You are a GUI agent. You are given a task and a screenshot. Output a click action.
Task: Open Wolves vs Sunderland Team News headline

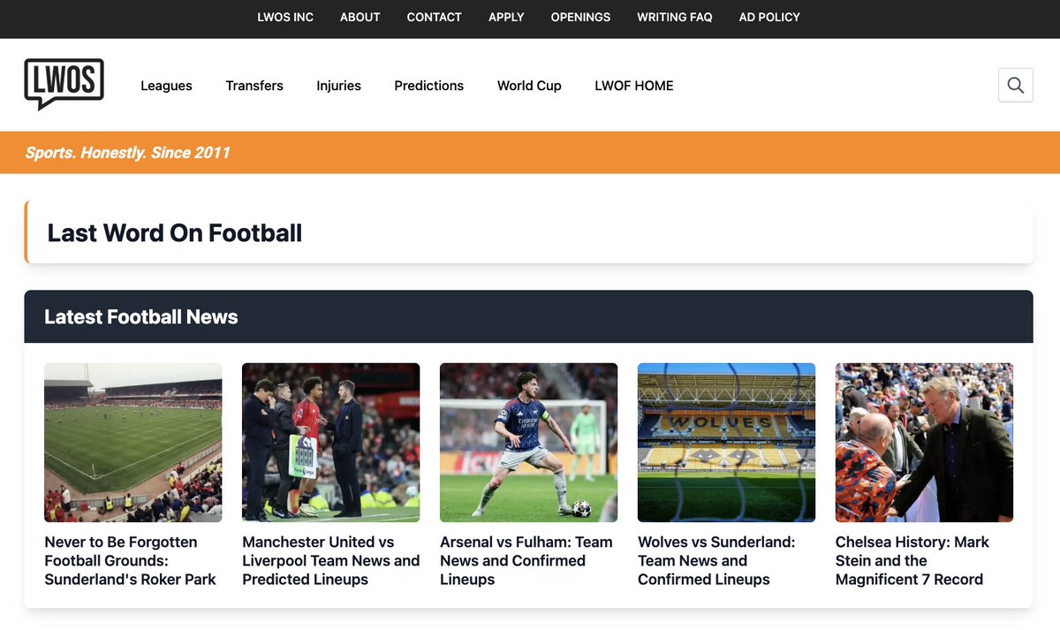point(716,561)
